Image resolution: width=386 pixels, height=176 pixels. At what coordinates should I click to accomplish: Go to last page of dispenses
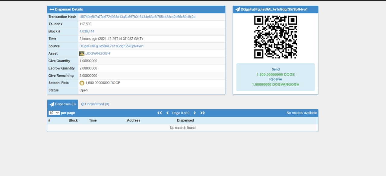(x=203, y=113)
